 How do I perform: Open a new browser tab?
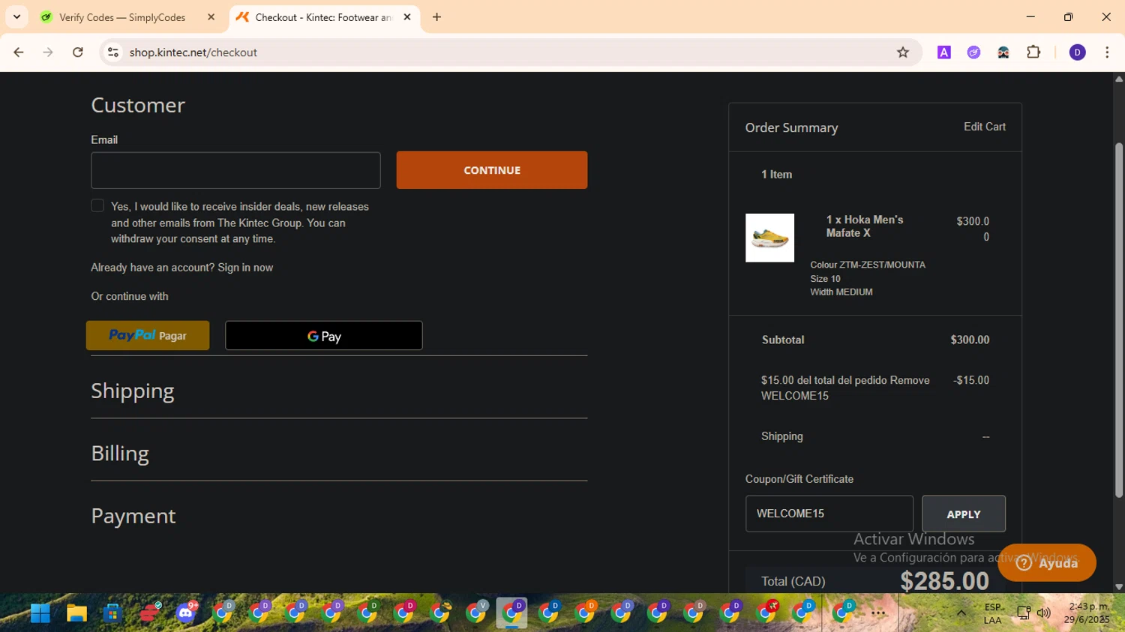coord(436,17)
